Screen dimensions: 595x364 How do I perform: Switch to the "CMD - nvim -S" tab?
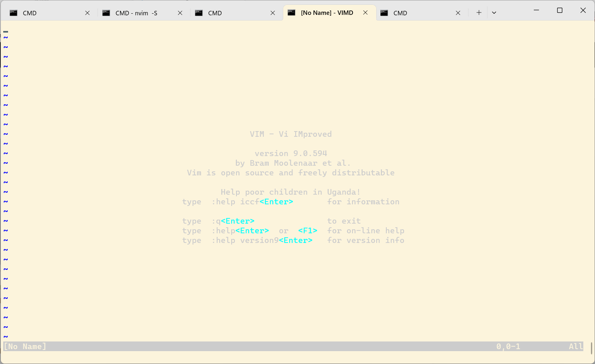(137, 12)
